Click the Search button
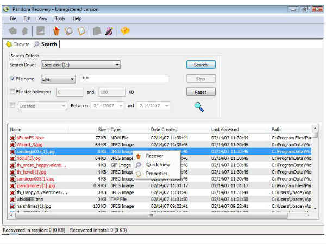 click(x=201, y=65)
